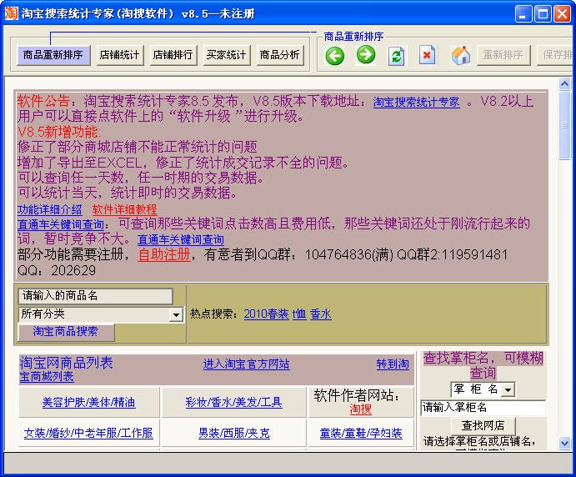Viewport: 576px width, 477px height.
Task: Maximize the 淘搜软件 window
Action: point(543,14)
